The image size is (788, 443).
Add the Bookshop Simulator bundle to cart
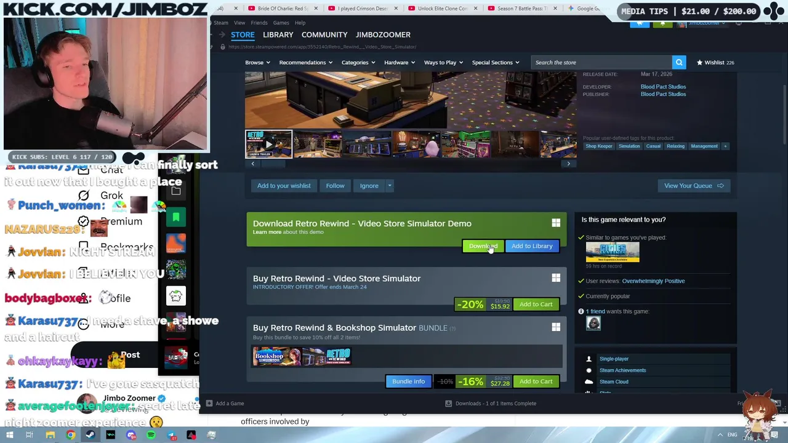[536, 381]
